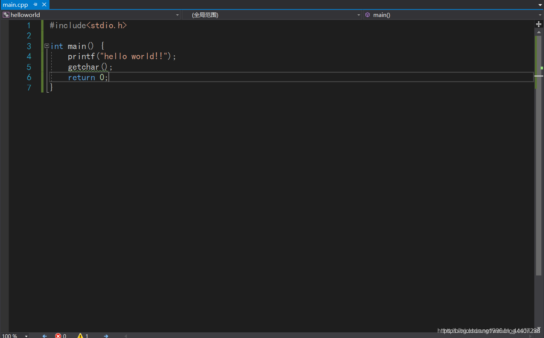Click the "hello world!!" string literal

(133, 57)
